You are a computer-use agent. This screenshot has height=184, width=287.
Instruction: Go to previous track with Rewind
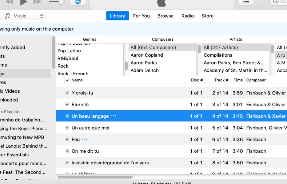tap(9, 2)
